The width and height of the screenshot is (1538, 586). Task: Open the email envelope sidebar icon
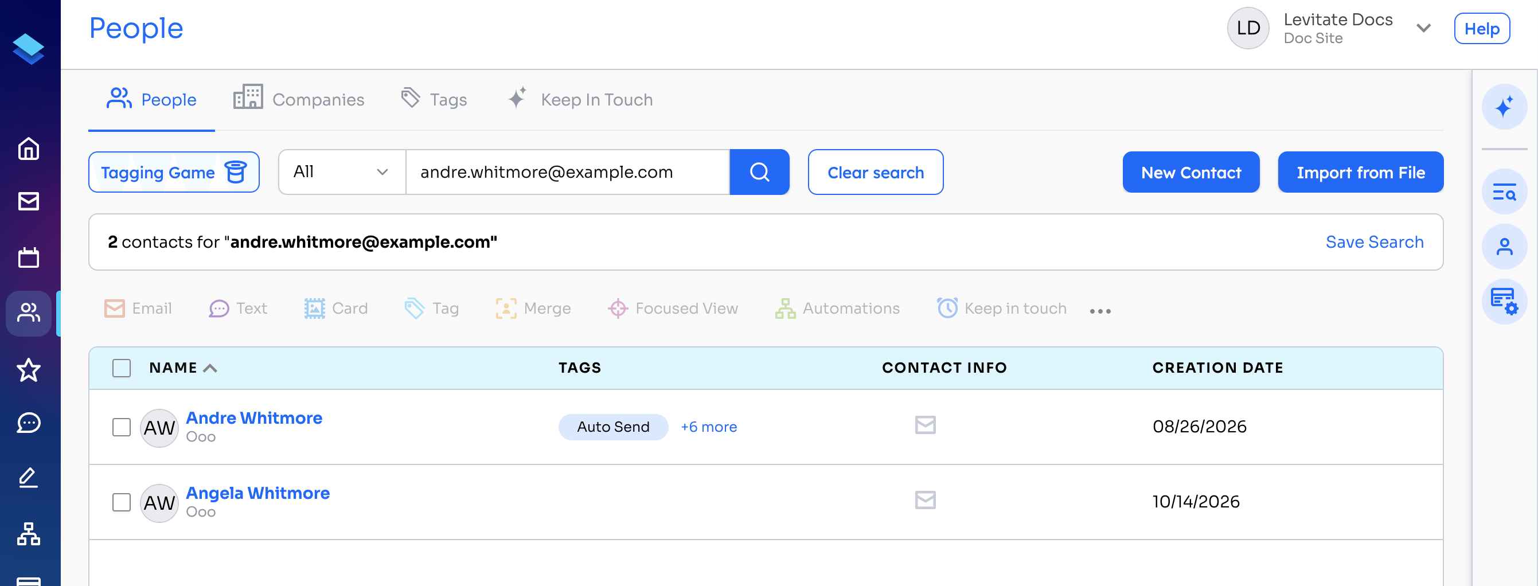tap(29, 202)
